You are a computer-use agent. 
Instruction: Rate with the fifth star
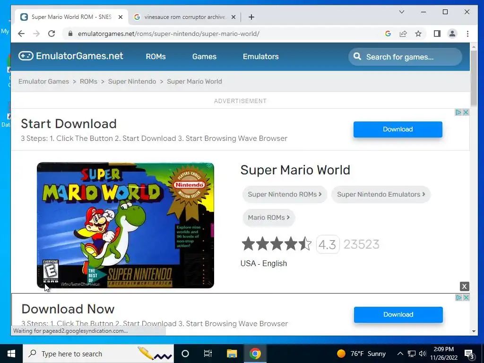click(305, 244)
